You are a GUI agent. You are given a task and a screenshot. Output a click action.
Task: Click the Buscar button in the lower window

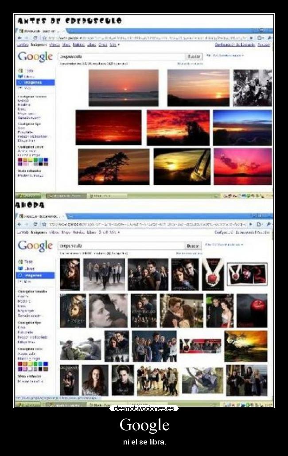(x=193, y=246)
